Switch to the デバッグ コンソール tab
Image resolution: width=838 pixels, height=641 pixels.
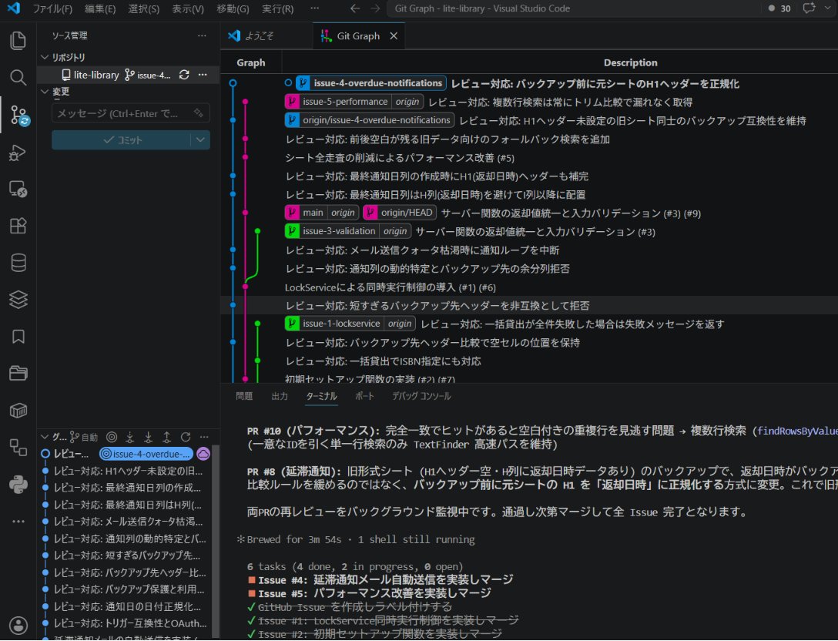click(421, 396)
